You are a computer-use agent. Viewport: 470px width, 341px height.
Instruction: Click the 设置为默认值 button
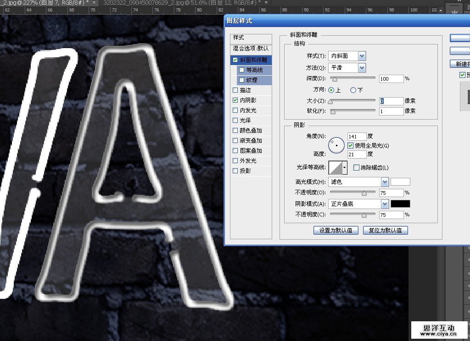point(336,231)
